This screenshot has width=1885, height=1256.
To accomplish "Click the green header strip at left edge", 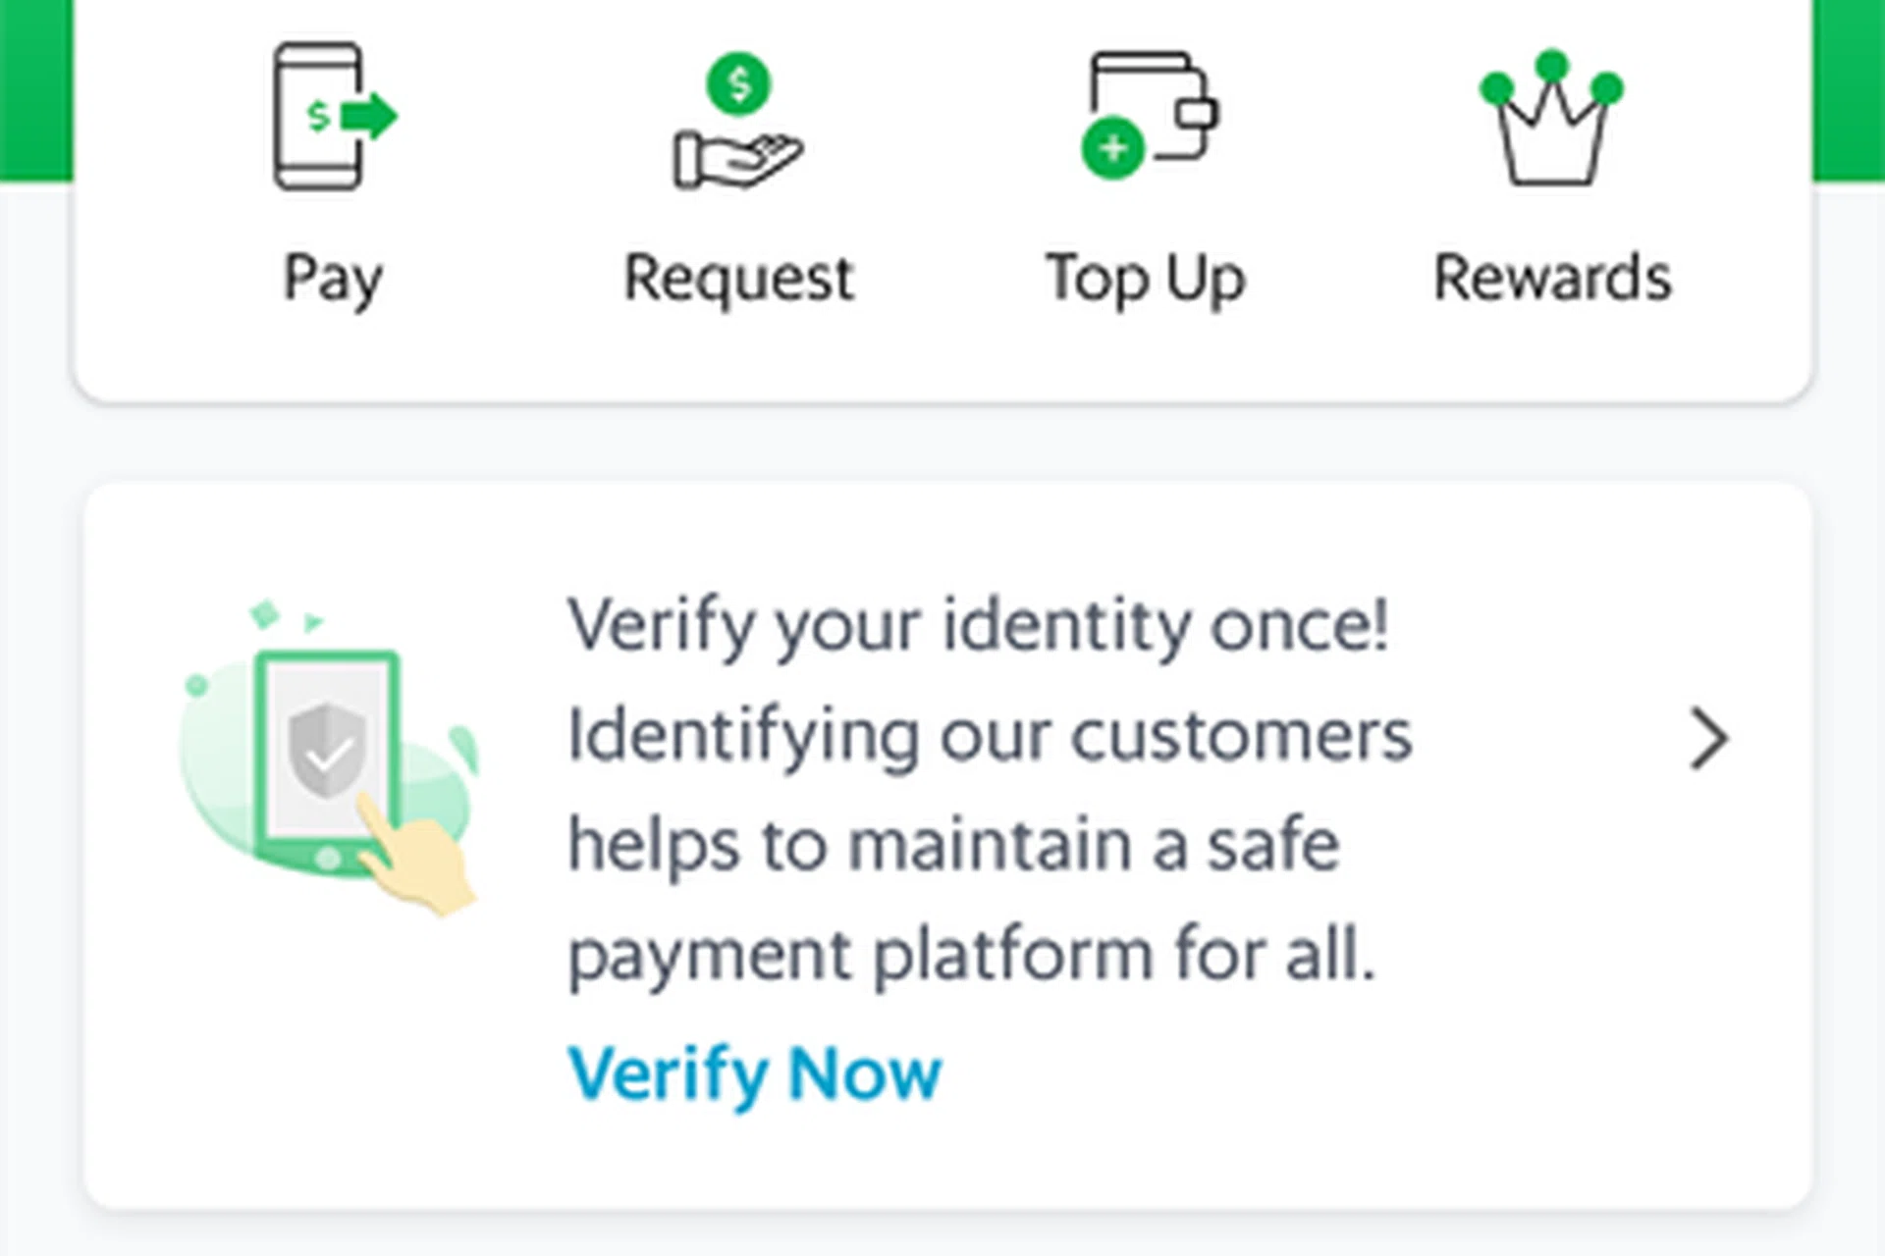I will [35, 88].
